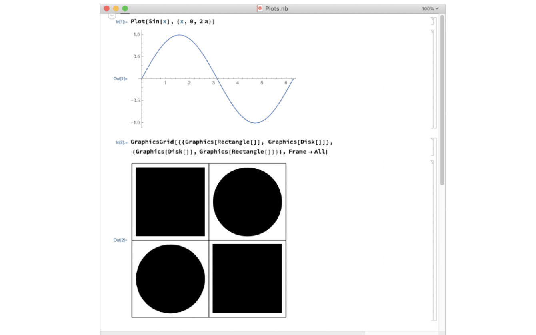536x335 pixels.
Task: Click the Out[2]= cell label
Action: click(120, 240)
